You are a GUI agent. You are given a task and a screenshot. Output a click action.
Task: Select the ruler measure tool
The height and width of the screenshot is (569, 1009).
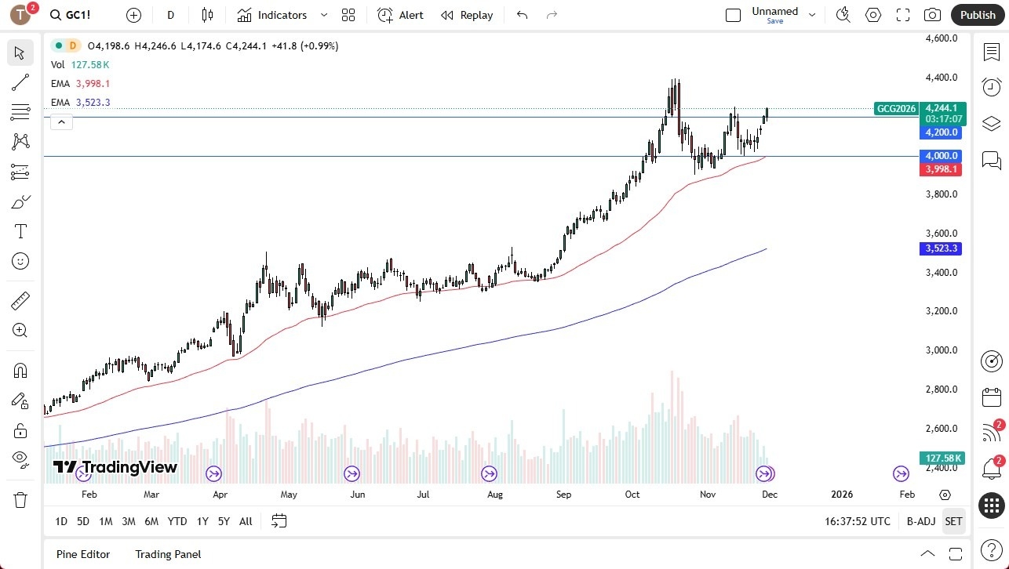click(x=20, y=300)
